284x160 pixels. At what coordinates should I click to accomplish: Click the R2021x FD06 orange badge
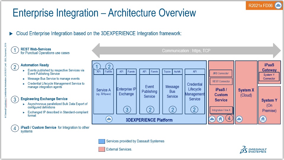tap(264, 5)
